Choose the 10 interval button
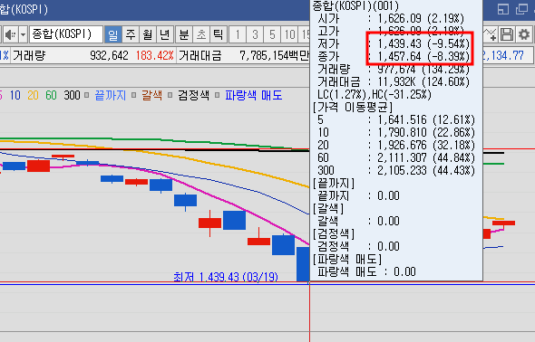Image resolution: width=535 pixels, height=342 pixels. 289,34
